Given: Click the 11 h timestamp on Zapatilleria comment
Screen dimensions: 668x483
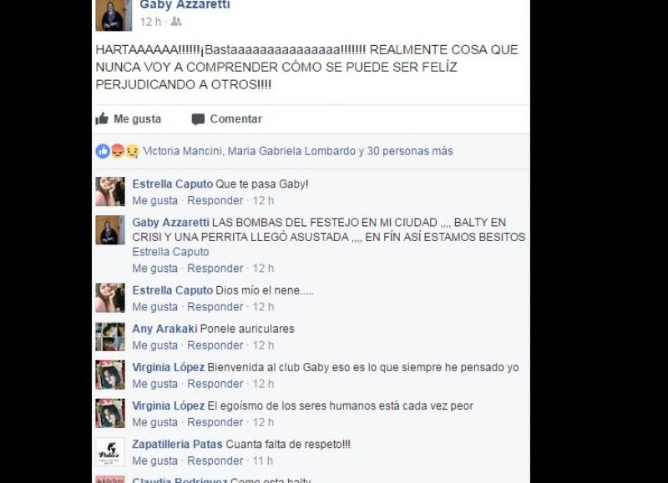Looking at the screenshot, I should (263, 460).
